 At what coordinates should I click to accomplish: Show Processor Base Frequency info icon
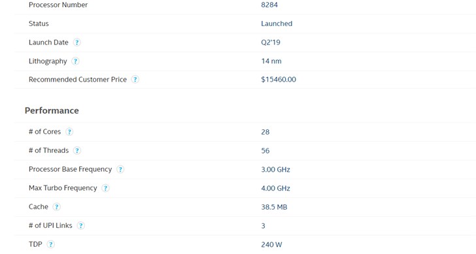[120, 169]
